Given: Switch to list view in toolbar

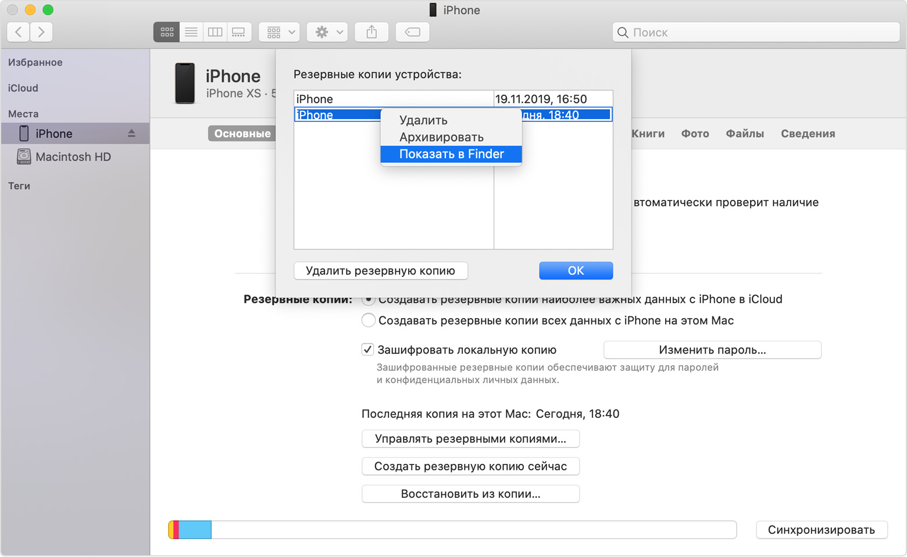Looking at the screenshot, I should tap(191, 32).
